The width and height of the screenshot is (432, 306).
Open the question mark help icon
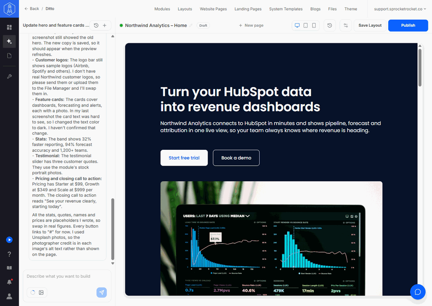tap(9, 254)
